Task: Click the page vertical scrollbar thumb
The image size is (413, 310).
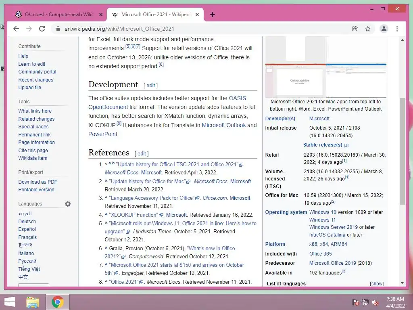Action: (402, 151)
